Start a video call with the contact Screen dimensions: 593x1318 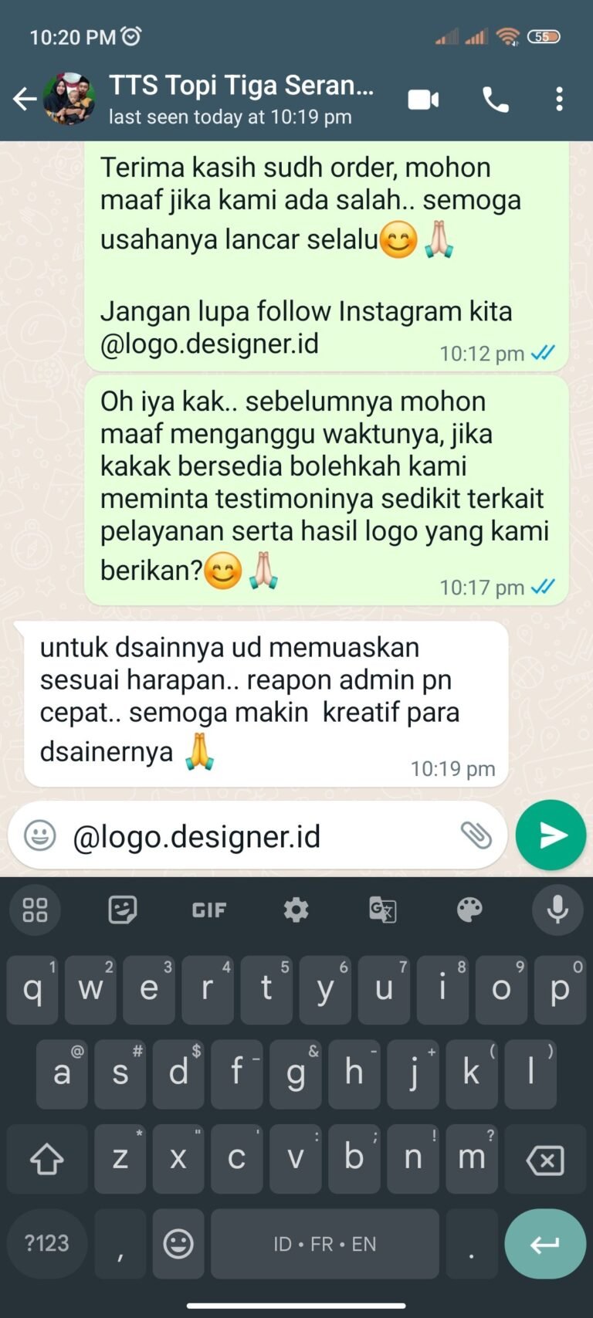tap(423, 100)
